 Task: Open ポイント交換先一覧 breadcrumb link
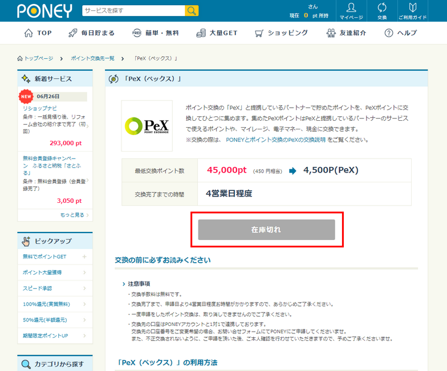click(x=92, y=58)
